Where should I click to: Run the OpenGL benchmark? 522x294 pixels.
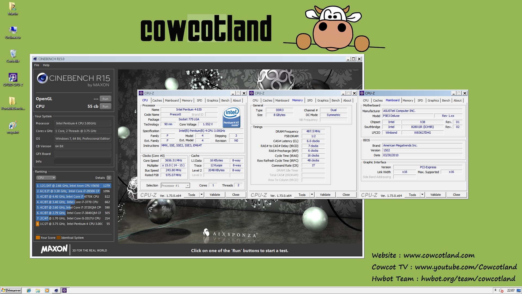(x=105, y=99)
